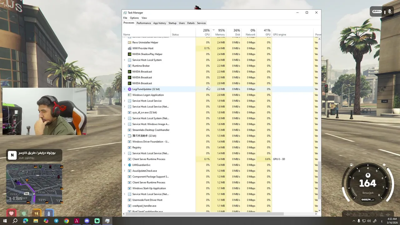Expand the 腾讯手游助手 (32 bit) process

[124, 136]
